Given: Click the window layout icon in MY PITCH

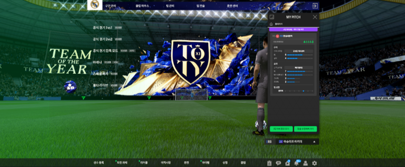Looking at the screenshot, I should [x=272, y=17].
